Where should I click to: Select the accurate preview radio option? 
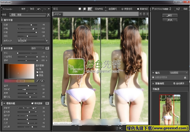click(138, 9)
